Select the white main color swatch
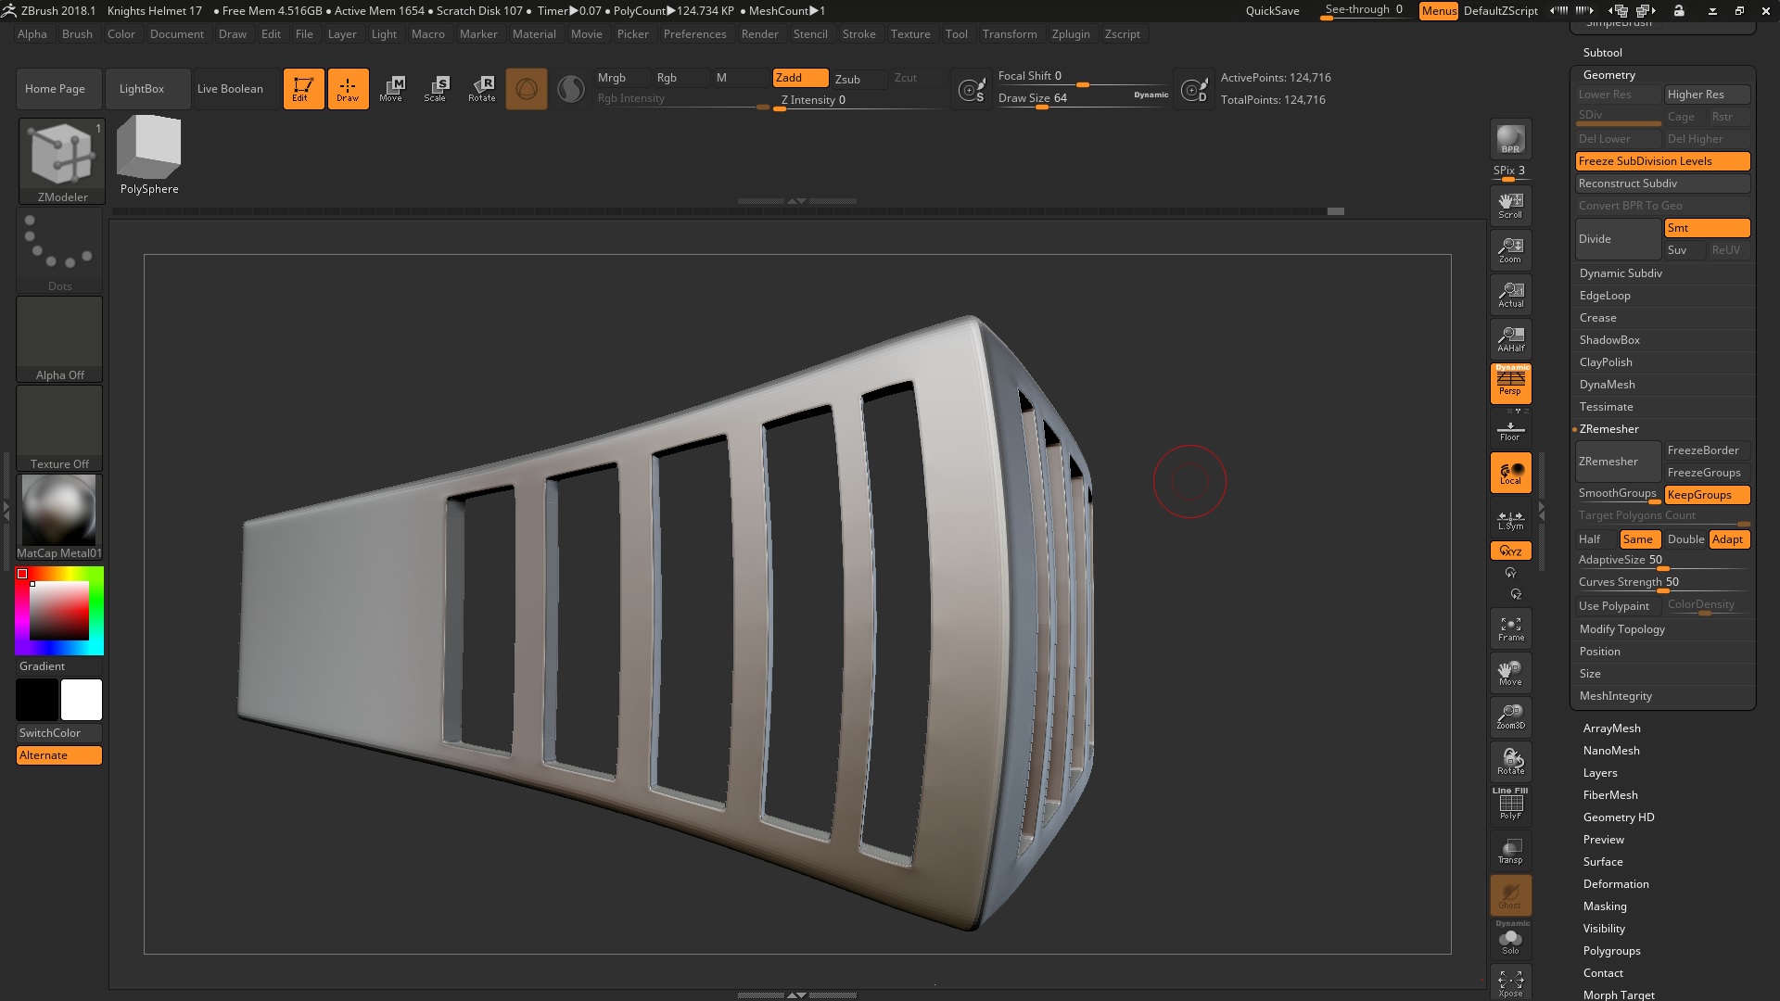 (82, 700)
